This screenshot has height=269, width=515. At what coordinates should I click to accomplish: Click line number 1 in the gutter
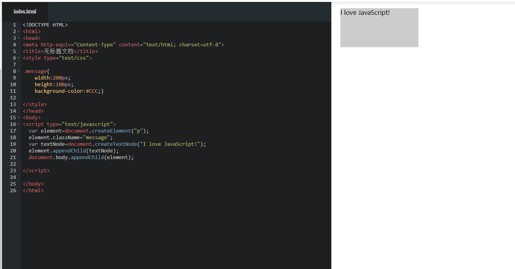point(14,25)
